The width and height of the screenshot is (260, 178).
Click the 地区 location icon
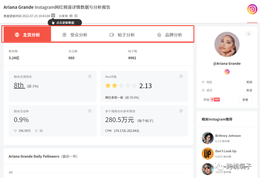(x=203, y=82)
